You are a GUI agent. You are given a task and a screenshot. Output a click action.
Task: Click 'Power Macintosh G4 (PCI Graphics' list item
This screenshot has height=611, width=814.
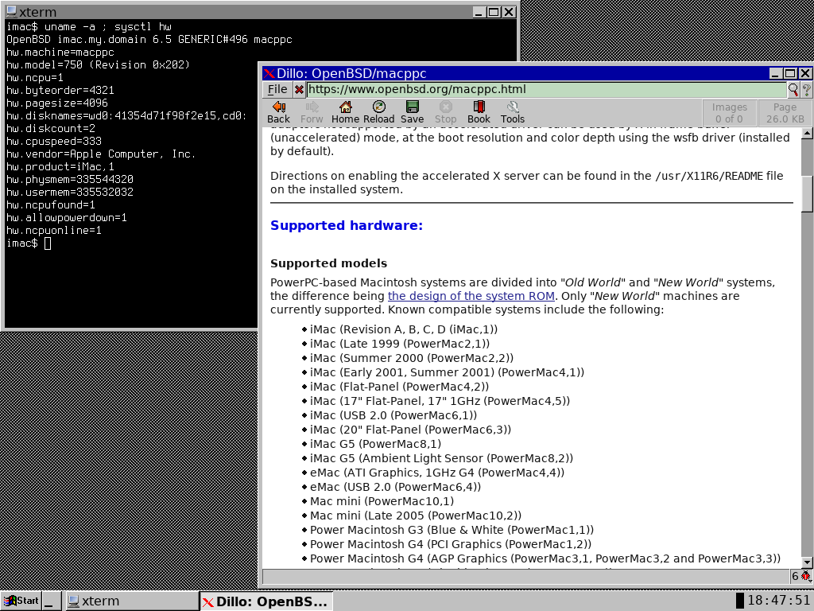click(x=451, y=544)
